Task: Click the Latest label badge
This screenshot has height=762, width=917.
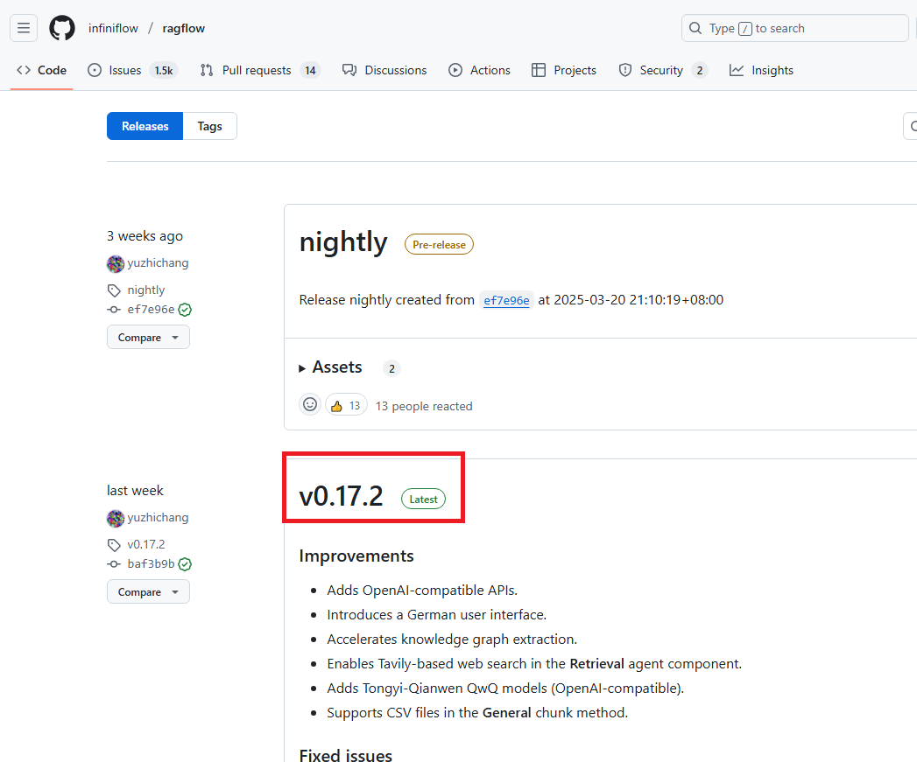Action: 423,499
